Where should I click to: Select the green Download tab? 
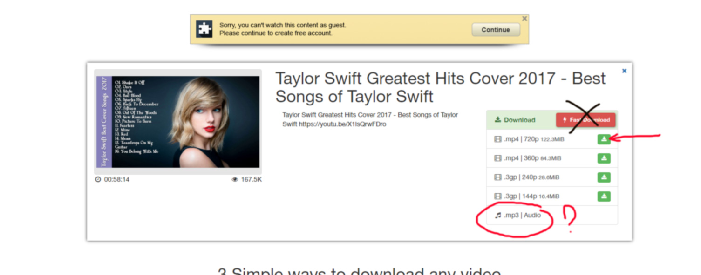[x=515, y=120]
